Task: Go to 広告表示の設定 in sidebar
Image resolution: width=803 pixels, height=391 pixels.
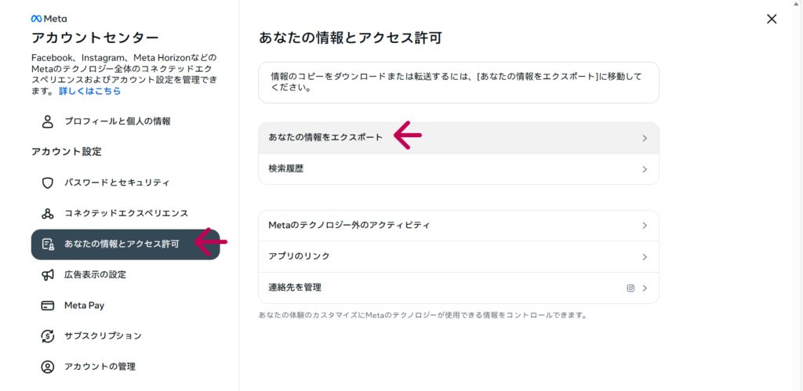Action: point(95,274)
